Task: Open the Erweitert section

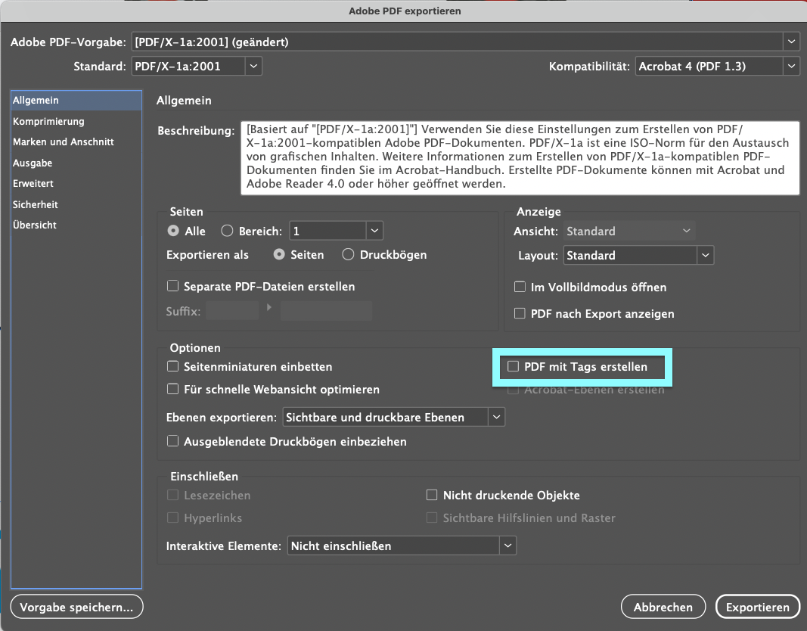Action: tap(76, 183)
